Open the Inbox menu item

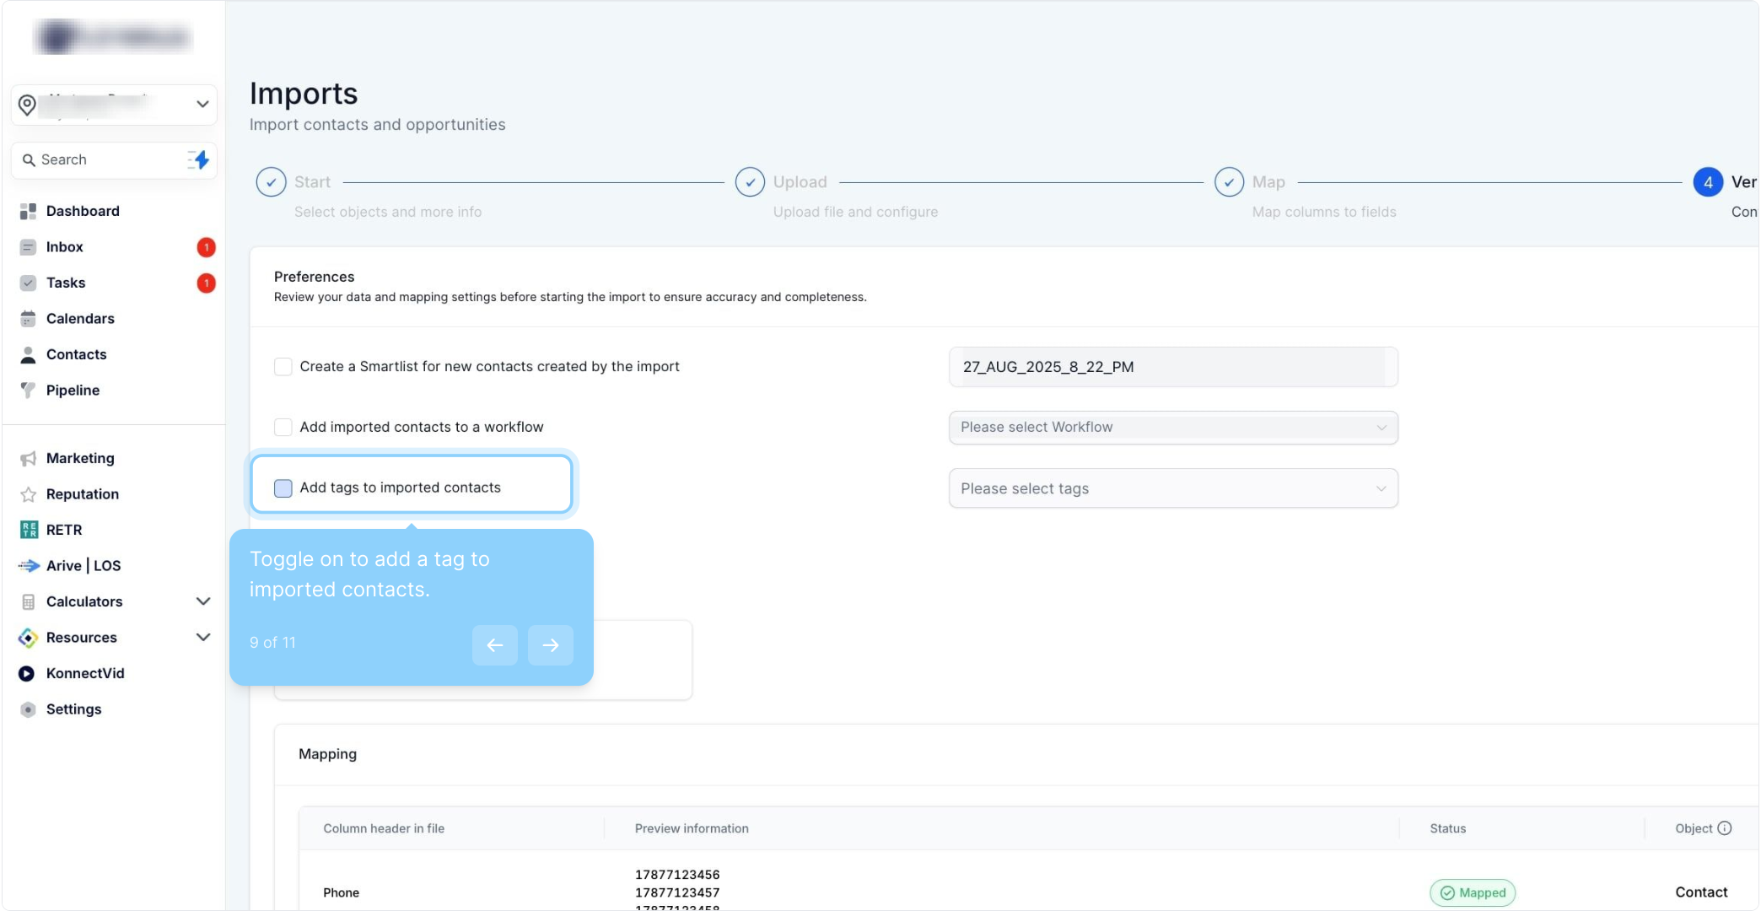[64, 247]
